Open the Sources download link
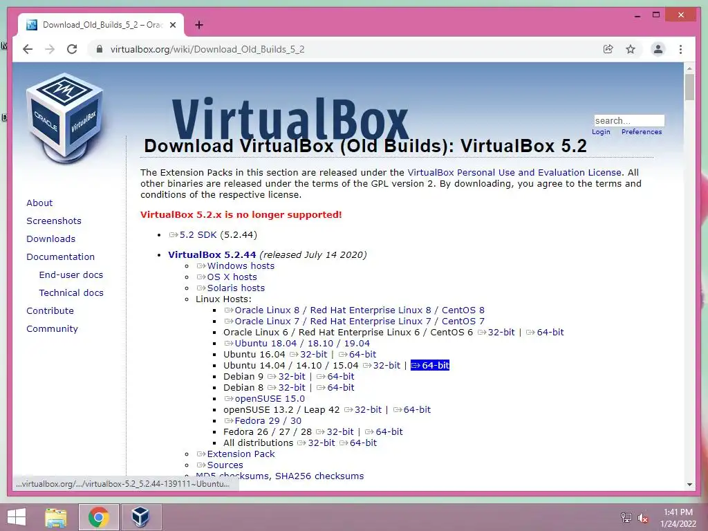 tap(219, 465)
